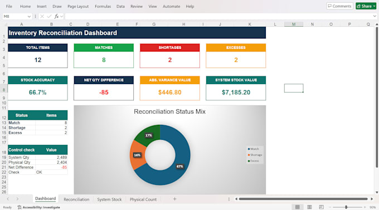
Task: Switch to Physical Count sheet tab
Action: pyautogui.click(x=143, y=199)
